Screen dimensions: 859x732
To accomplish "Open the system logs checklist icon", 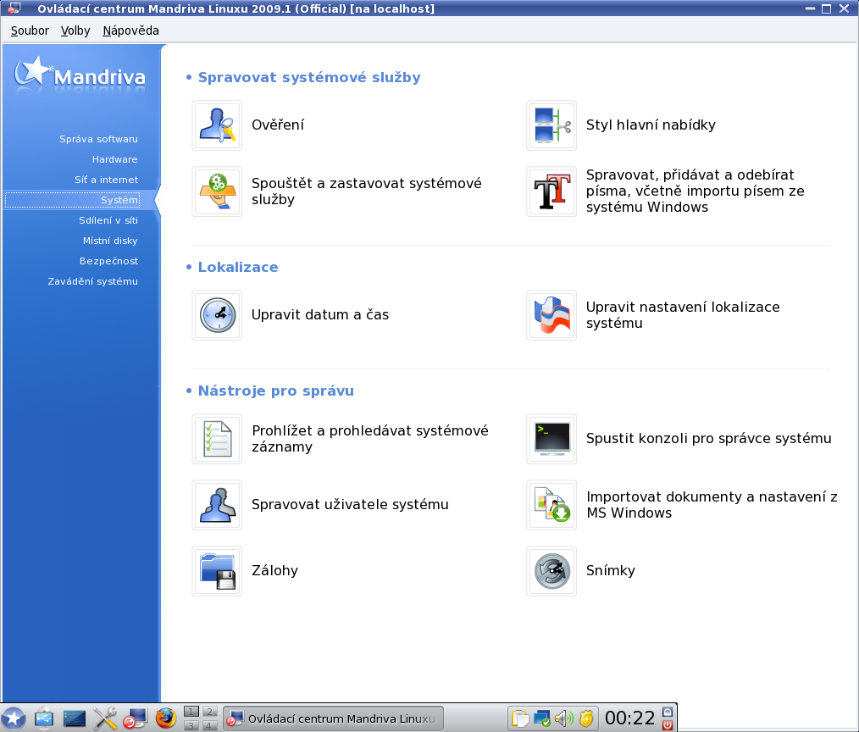I will pyautogui.click(x=217, y=439).
